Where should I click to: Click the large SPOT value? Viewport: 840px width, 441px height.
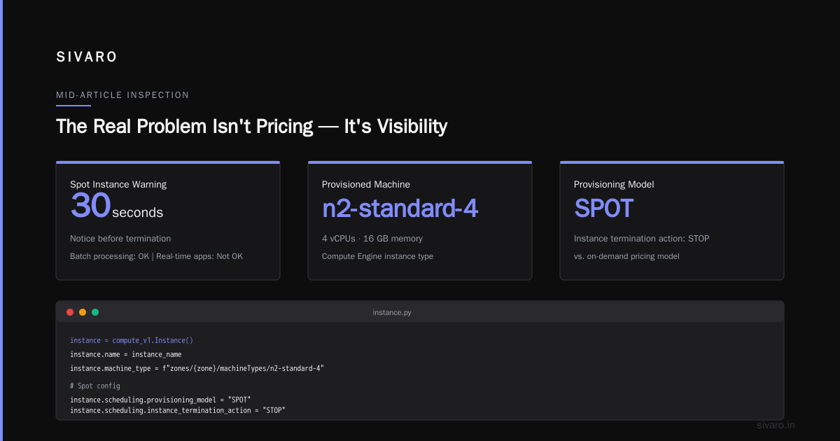603,209
